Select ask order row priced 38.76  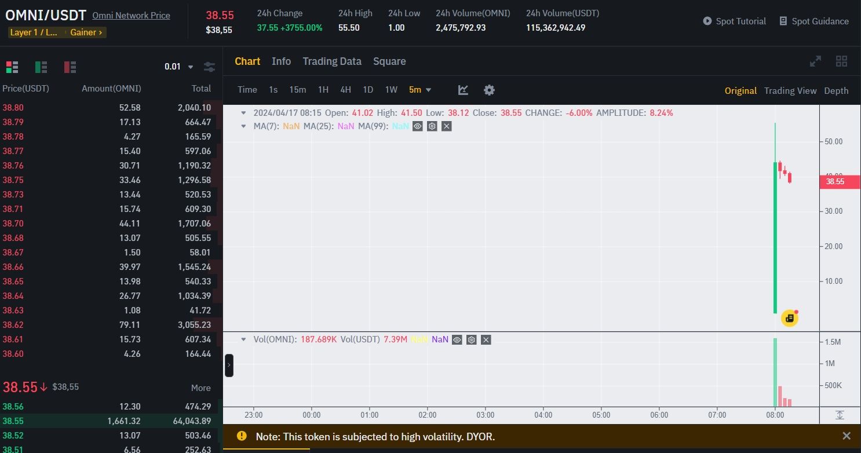point(111,165)
